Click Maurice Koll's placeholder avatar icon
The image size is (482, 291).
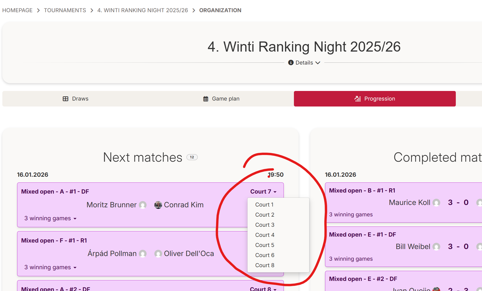(436, 203)
